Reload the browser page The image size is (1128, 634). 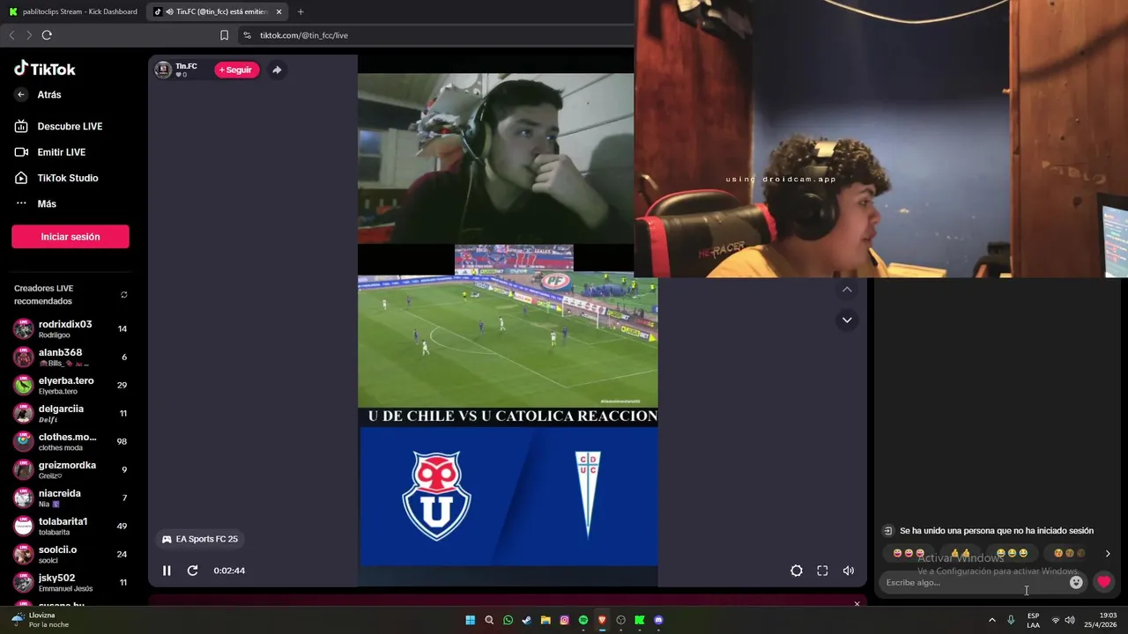tap(47, 35)
